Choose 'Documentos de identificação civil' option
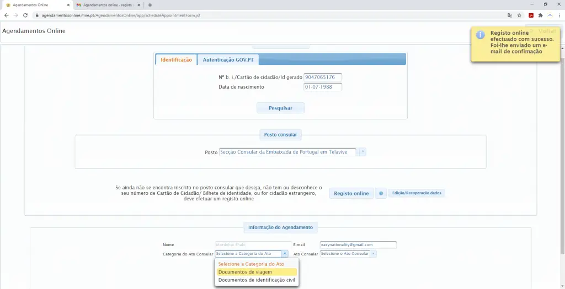Screen dimensions: 565x289 (256, 280)
